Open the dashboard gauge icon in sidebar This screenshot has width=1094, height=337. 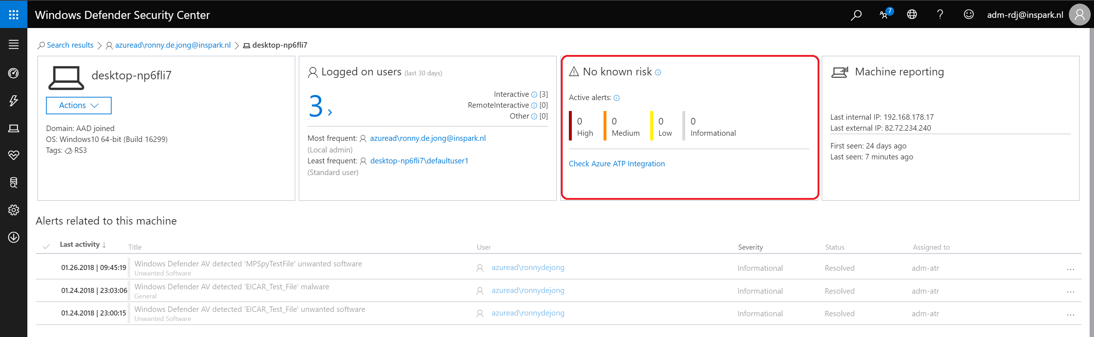tap(13, 74)
